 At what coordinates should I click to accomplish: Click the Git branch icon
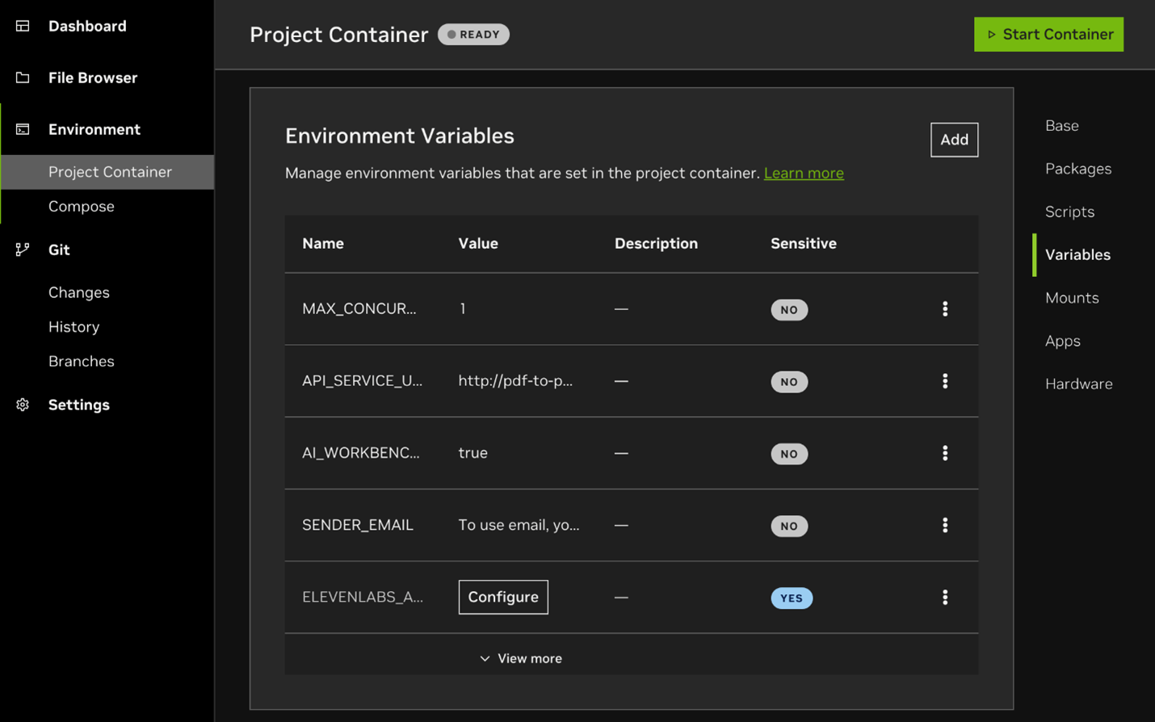click(x=23, y=250)
